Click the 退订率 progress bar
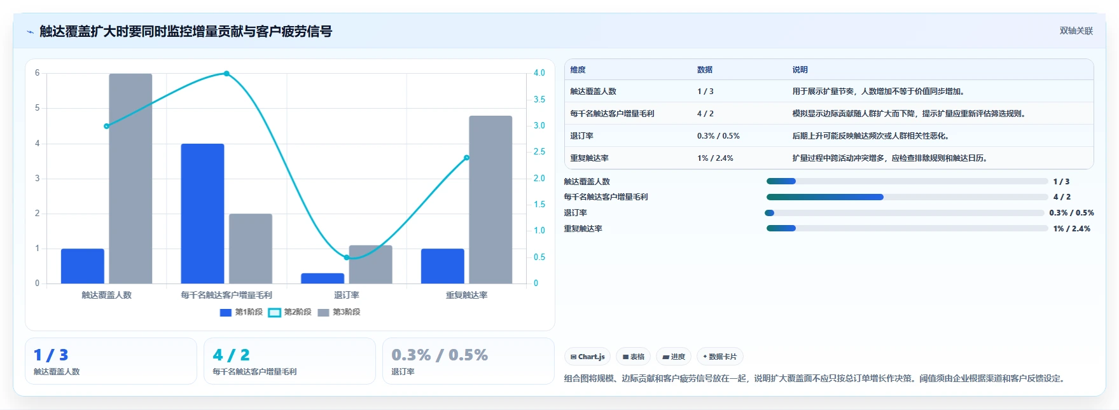1119x410 pixels. click(x=905, y=213)
